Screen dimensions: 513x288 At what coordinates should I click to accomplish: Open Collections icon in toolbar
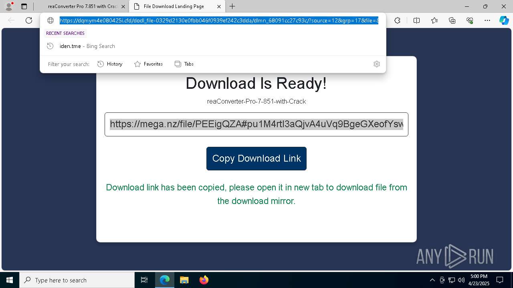pyautogui.click(x=452, y=20)
